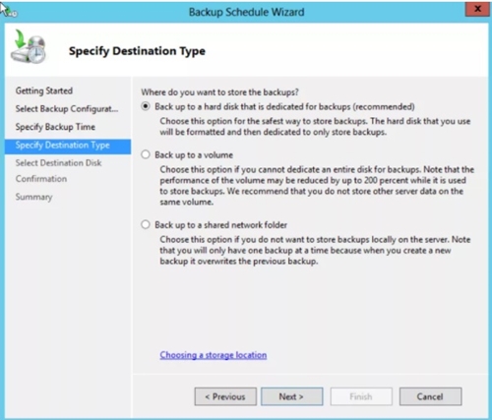Go to the Getting Started step
The height and width of the screenshot is (420, 492).
(x=44, y=90)
